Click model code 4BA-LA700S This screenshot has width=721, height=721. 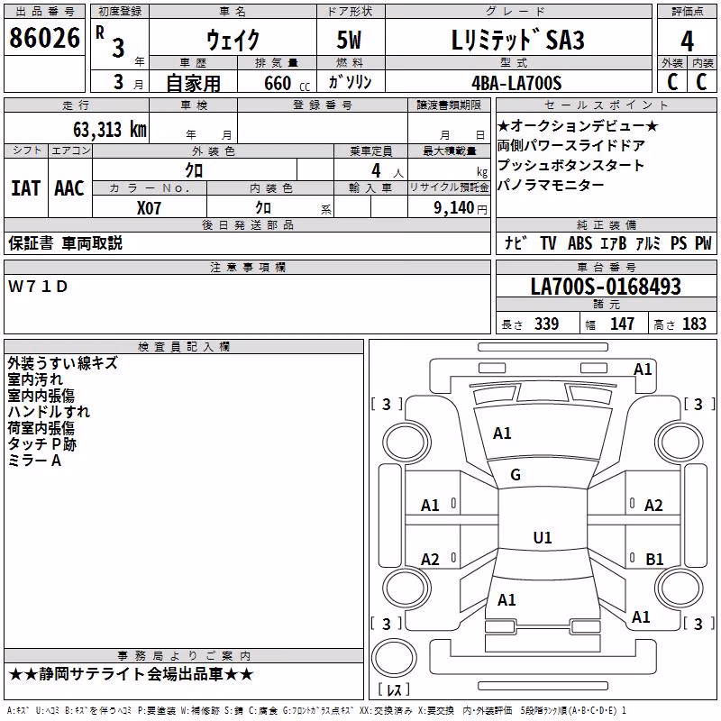(x=516, y=83)
